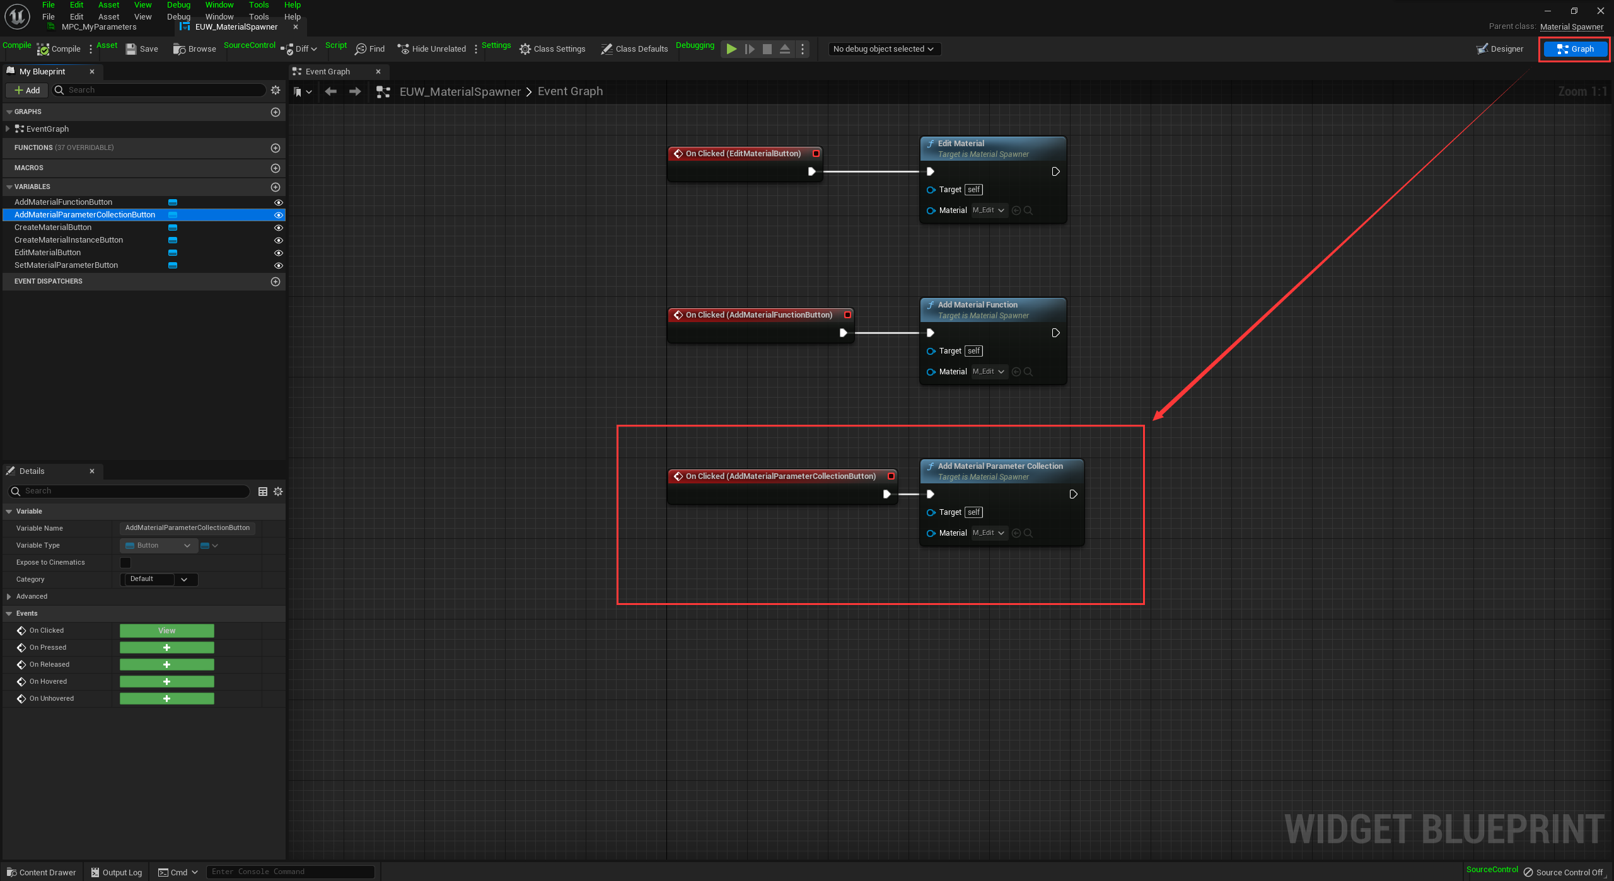The image size is (1614, 881).
Task: Click the Find in blueprint icon
Action: (x=361, y=49)
